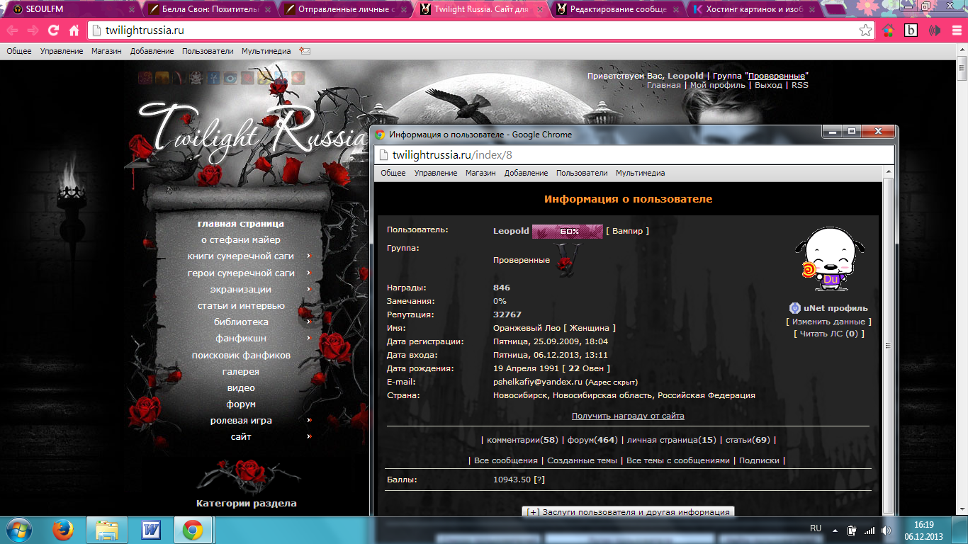Viewport: 968px width, 544px height.
Task: Open Добавление menu in the main window
Action: pyautogui.click(x=152, y=51)
